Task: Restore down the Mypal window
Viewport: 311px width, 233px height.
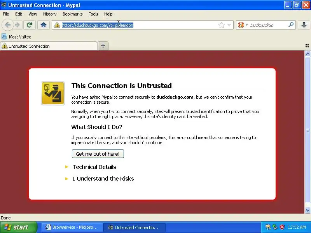Action: pos(297,5)
